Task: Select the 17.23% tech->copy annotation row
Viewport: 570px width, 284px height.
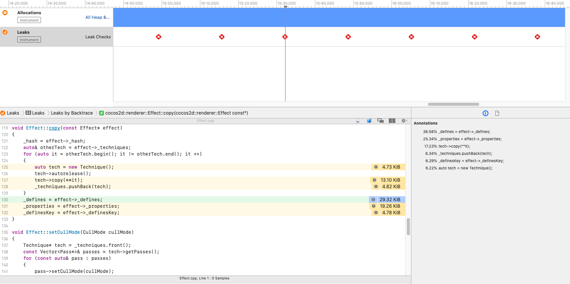Action: tap(447, 146)
